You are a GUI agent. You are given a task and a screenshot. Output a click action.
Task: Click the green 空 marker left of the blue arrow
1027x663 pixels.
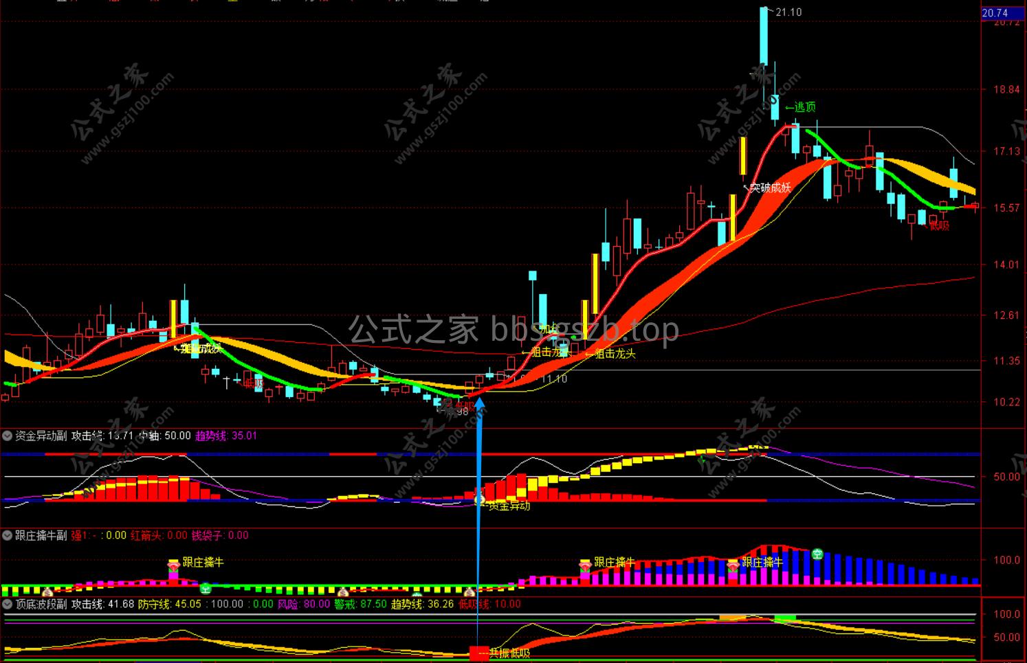coord(206,588)
